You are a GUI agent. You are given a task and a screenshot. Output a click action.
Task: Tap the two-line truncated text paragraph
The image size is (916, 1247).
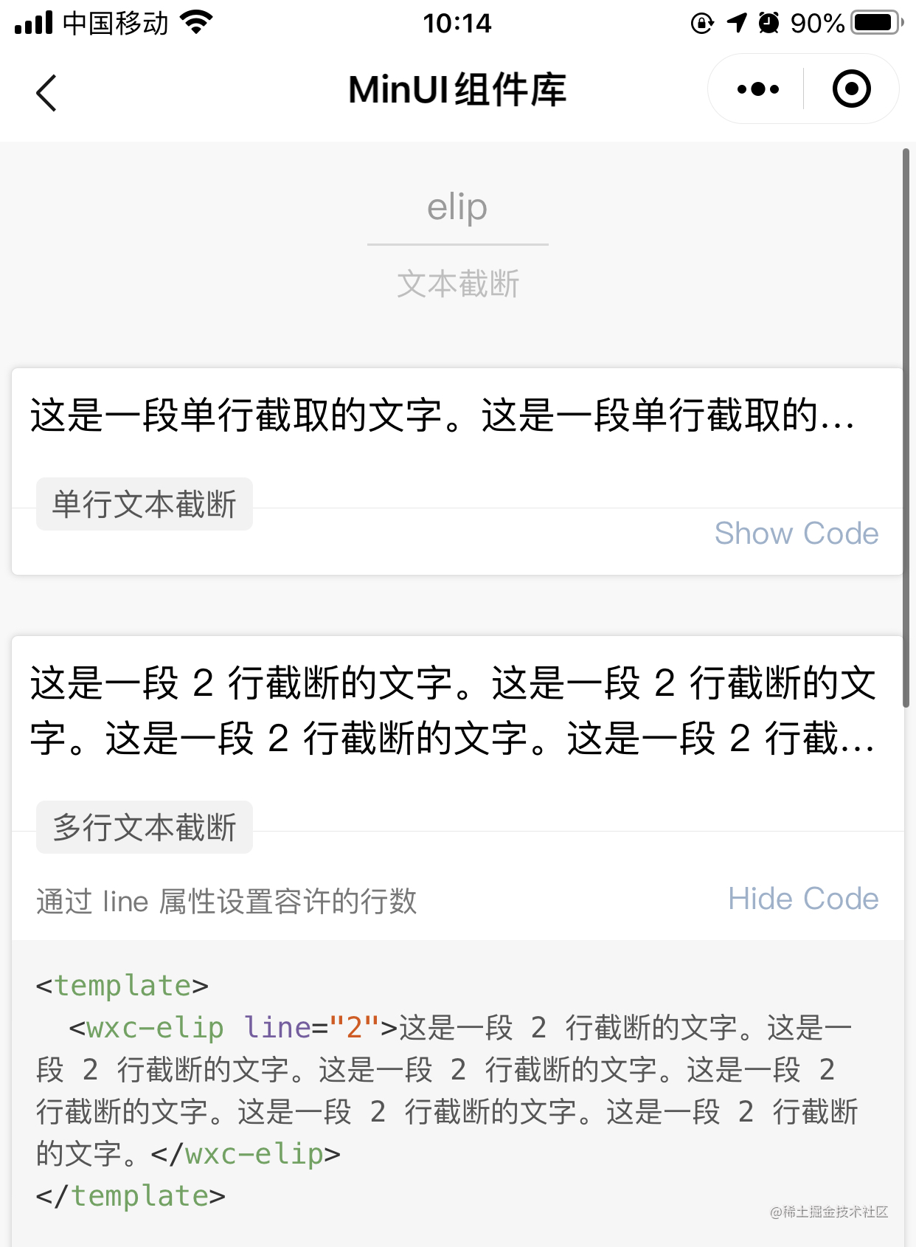pos(453,710)
